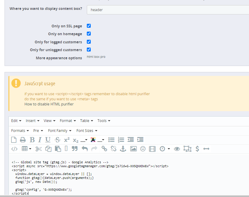This screenshot has width=249, height=197.
Task: Click the gtag config line in code
Action: (x=43, y=189)
